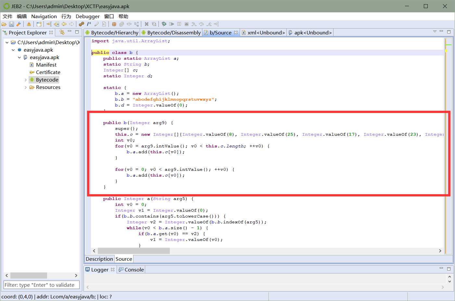This screenshot has width=455, height=301.
Task: Click the debugger stop/terminate icon
Action: tap(186, 24)
